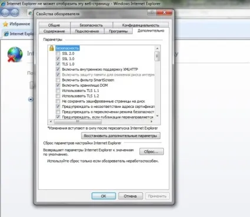Open the Подключения tab

point(87,31)
